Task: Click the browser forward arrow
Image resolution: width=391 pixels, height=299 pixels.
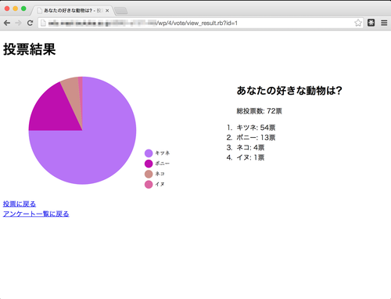Action: [18, 23]
